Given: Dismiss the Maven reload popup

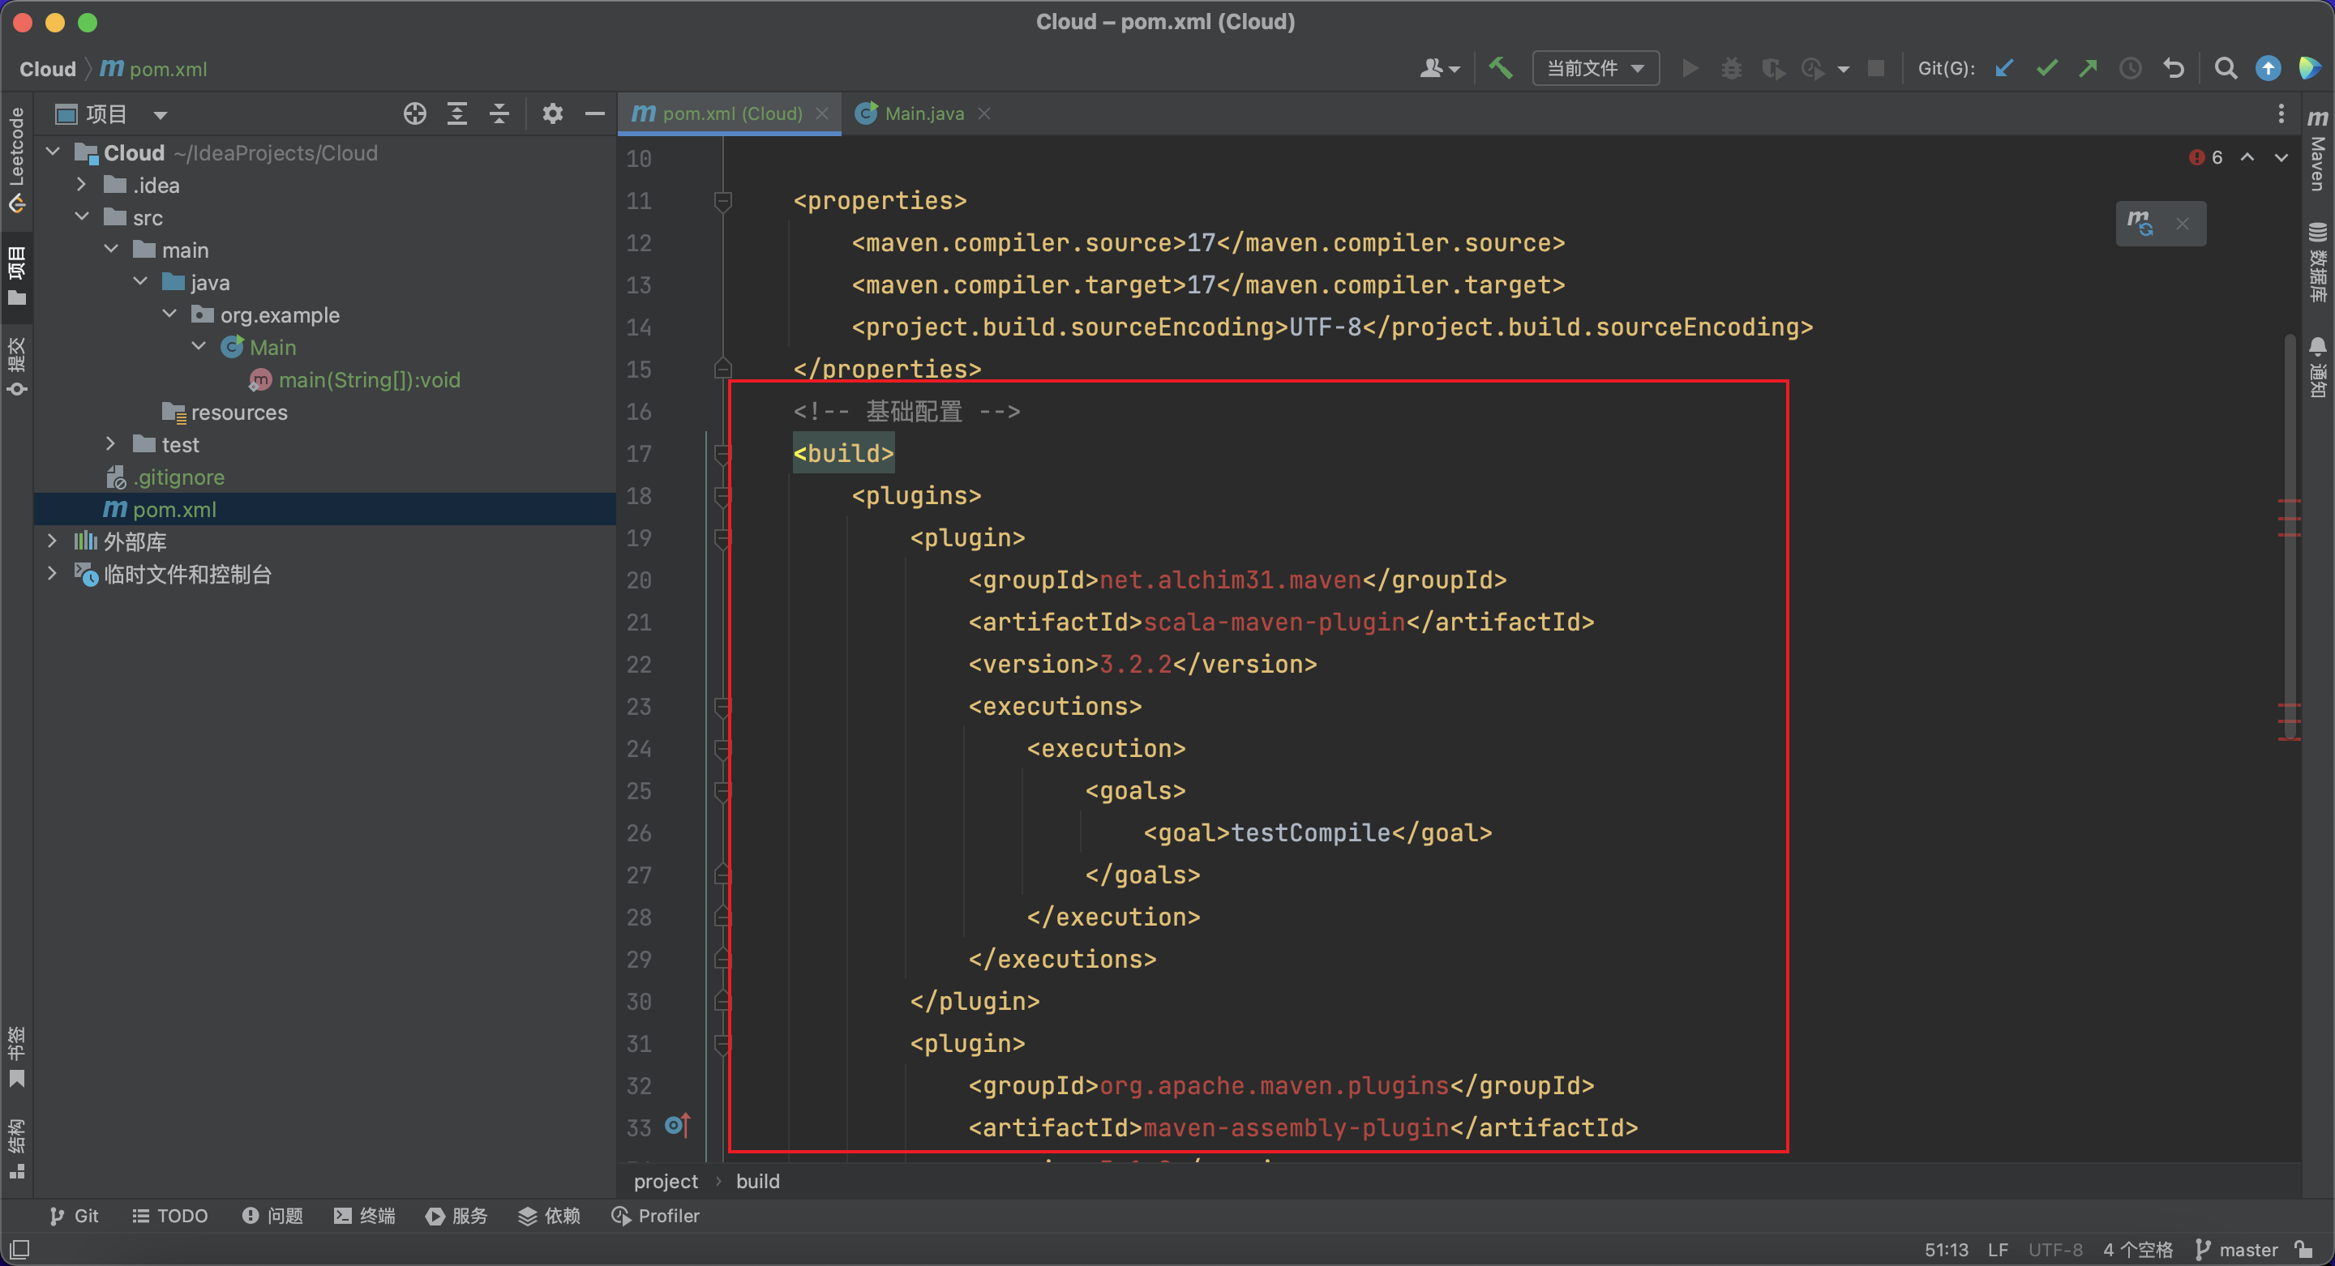Looking at the screenshot, I should click(x=2183, y=224).
